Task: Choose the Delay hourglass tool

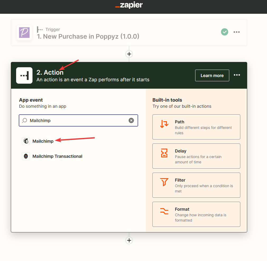Action: [196, 156]
